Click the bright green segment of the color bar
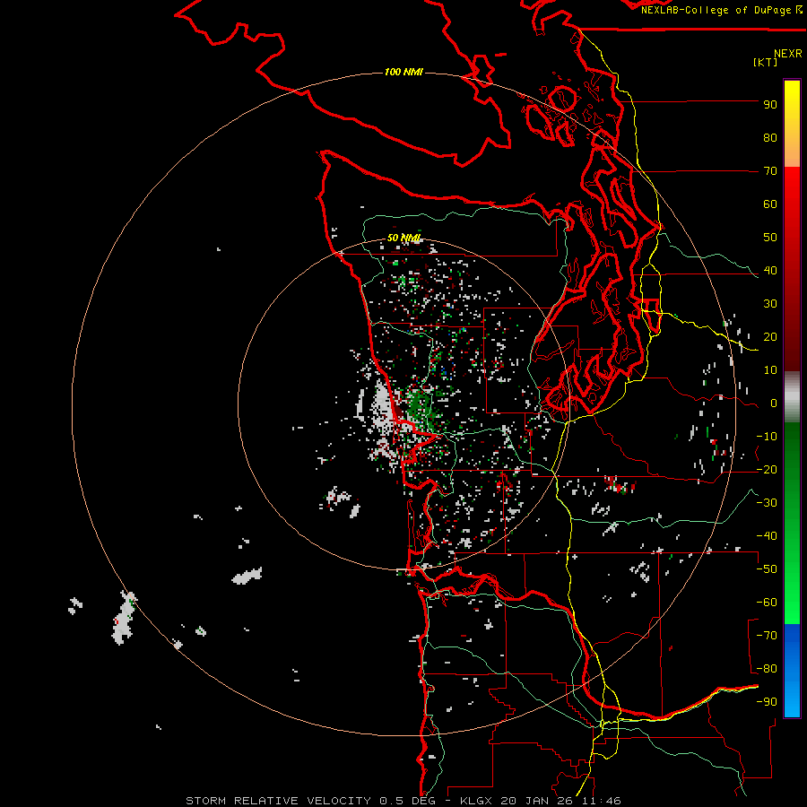 (x=792, y=592)
